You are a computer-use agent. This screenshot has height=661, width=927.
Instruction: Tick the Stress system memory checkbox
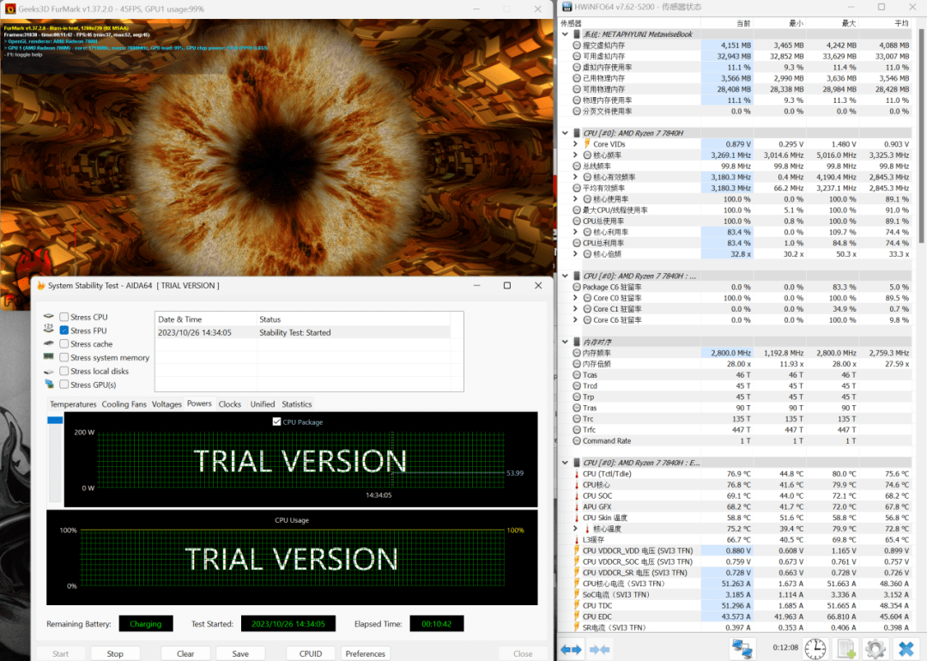(64, 358)
